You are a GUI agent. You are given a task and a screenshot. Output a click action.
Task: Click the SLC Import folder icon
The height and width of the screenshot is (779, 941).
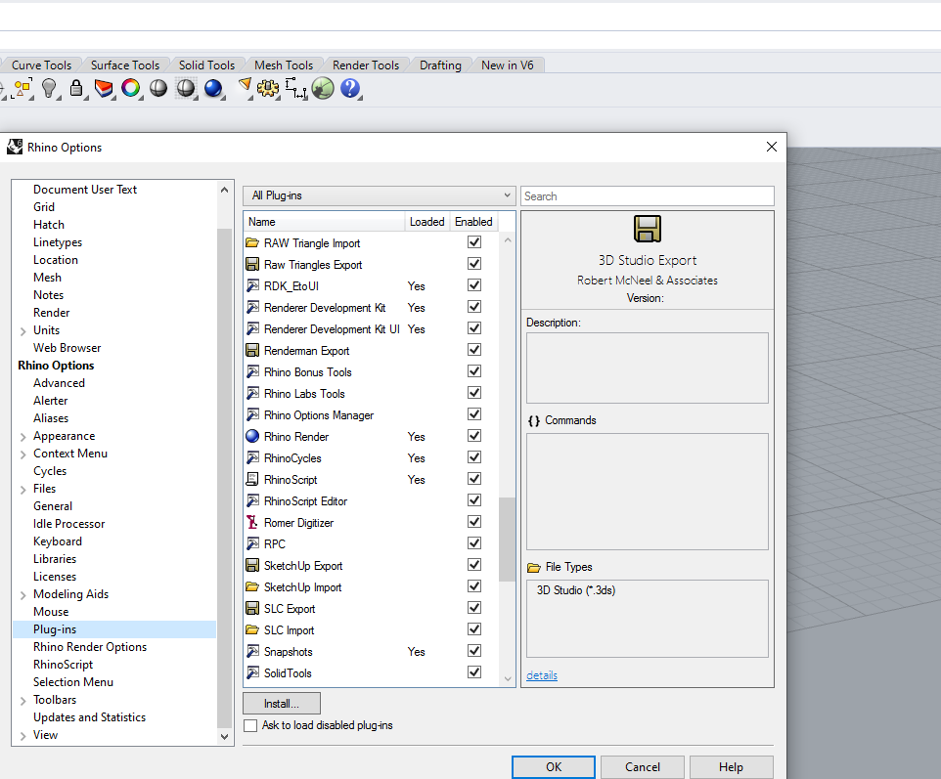click(x=252, y=629)
